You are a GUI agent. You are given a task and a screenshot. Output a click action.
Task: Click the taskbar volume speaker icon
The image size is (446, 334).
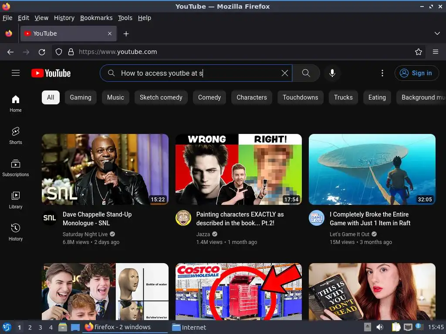(380, 327)
